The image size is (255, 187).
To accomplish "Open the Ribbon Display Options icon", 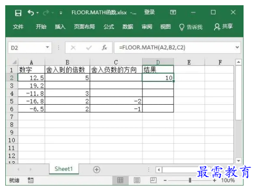I will click(173, 12).
